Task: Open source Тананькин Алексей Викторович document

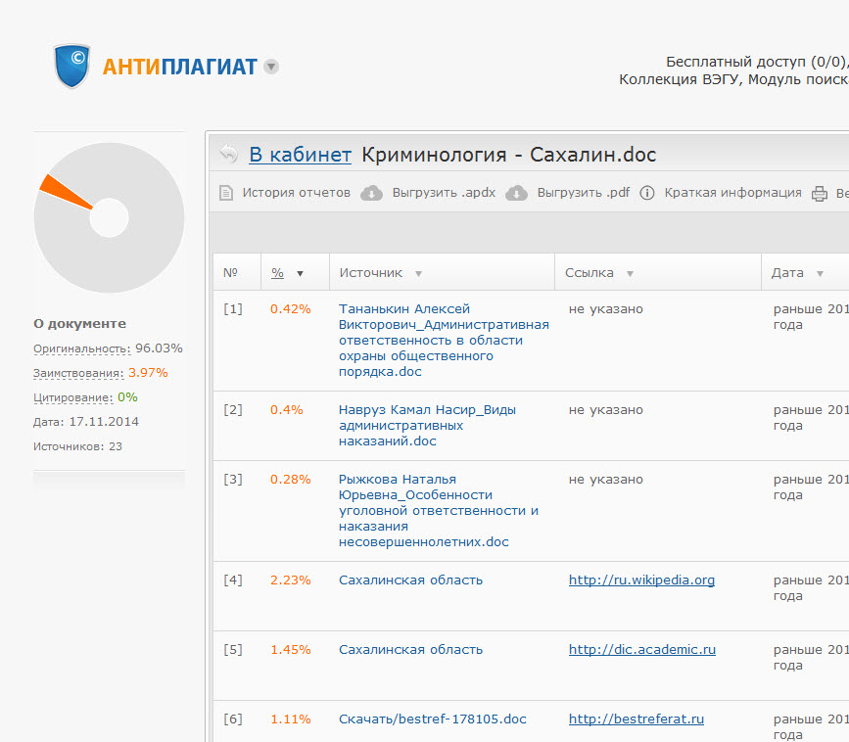Action: tap(444, 340)
